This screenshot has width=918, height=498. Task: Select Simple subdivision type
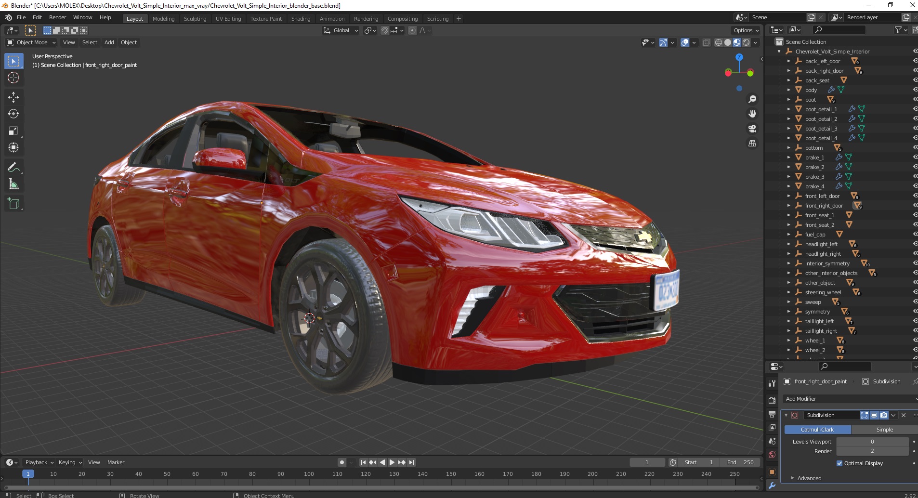(x=884, y=430)
